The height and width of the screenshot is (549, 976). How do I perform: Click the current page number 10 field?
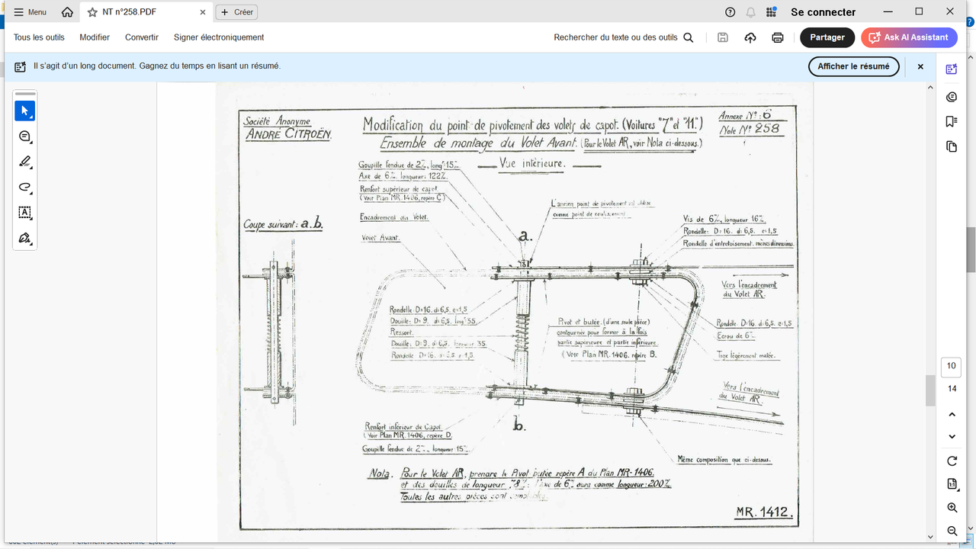951,366
